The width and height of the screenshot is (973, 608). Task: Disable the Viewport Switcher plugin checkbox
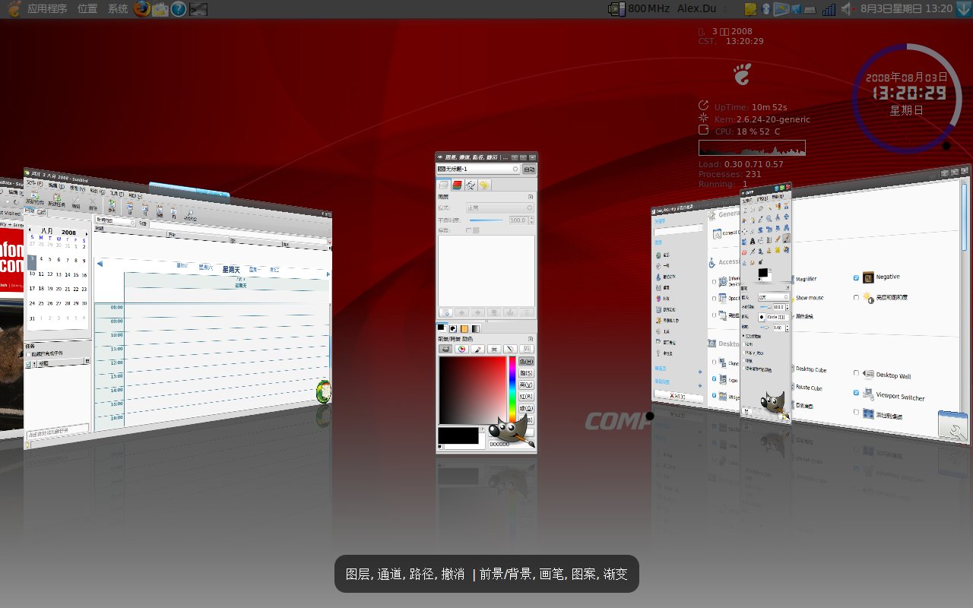coord(856,392)
